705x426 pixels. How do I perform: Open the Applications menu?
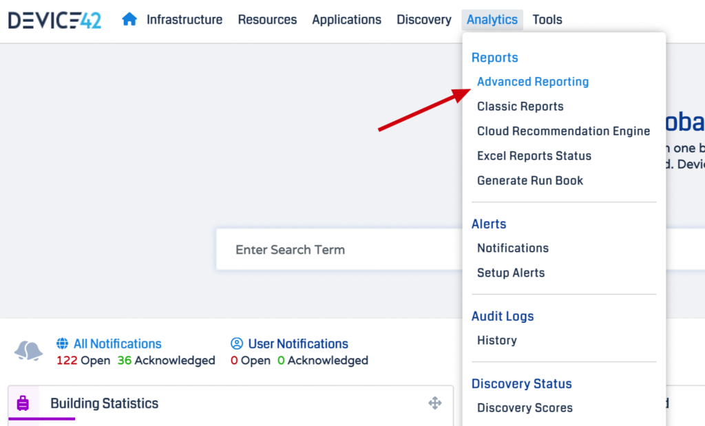347,20
